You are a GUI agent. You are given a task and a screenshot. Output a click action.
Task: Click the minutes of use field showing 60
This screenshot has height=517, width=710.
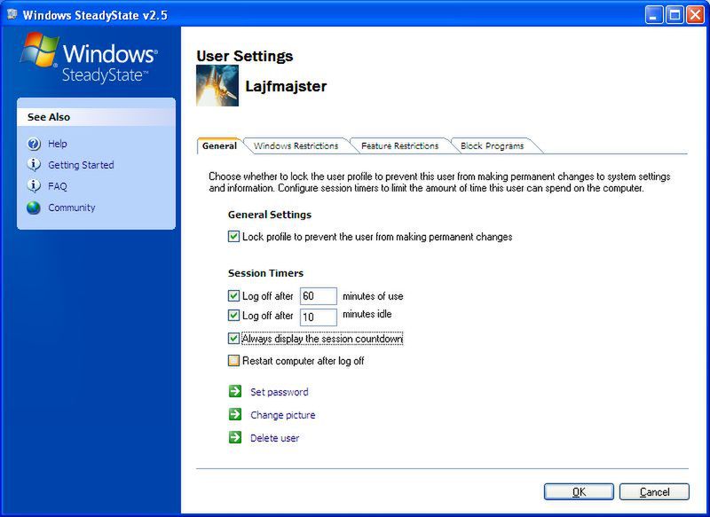[319, 296]
